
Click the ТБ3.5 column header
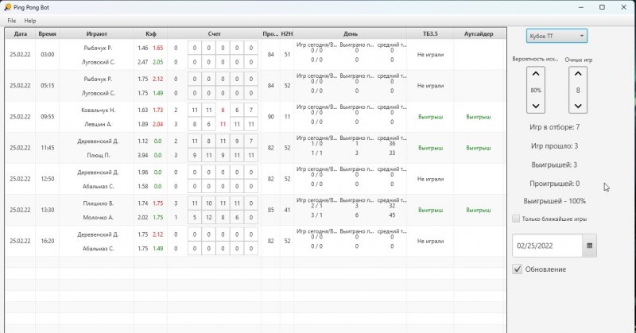430,34
